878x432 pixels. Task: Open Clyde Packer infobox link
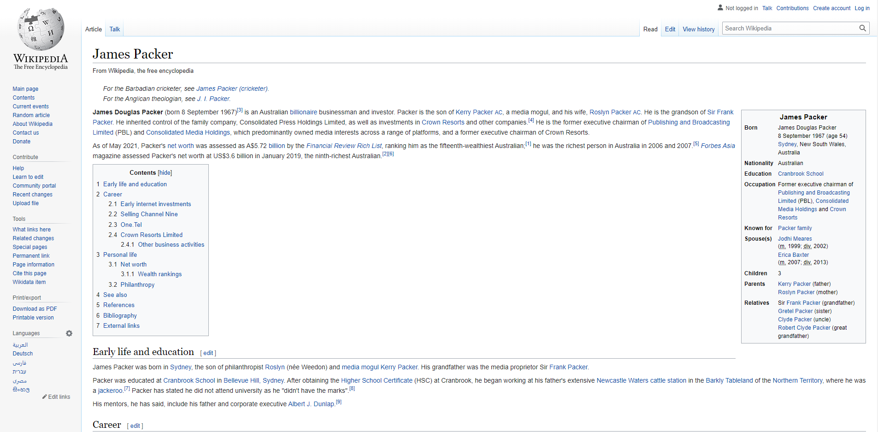pyautogui.click(x=795, y=320)
